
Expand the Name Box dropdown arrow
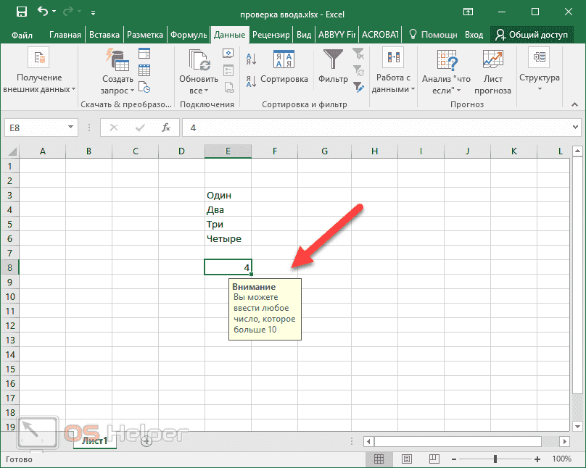pos(70,128)
